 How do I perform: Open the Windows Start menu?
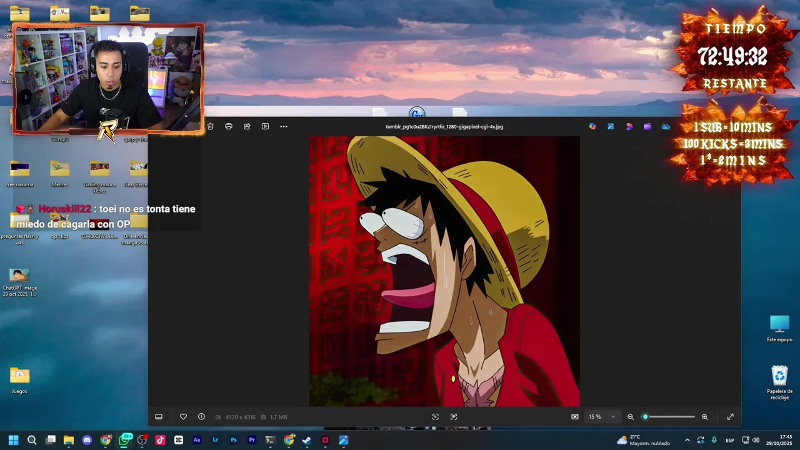[14, 440]
